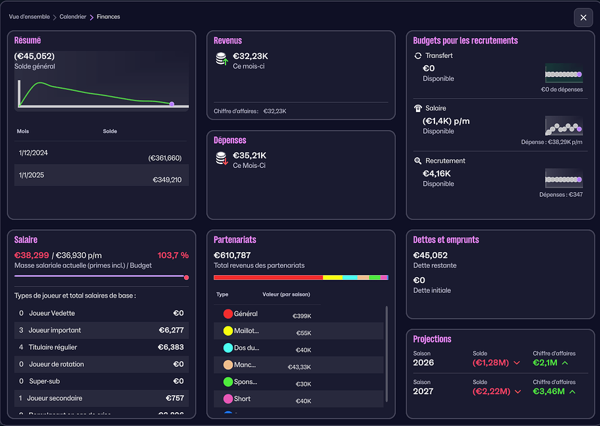This screenshot has width=600, height=426.
Task: Select the pink Short partnership dot
Action: [228, 399]
